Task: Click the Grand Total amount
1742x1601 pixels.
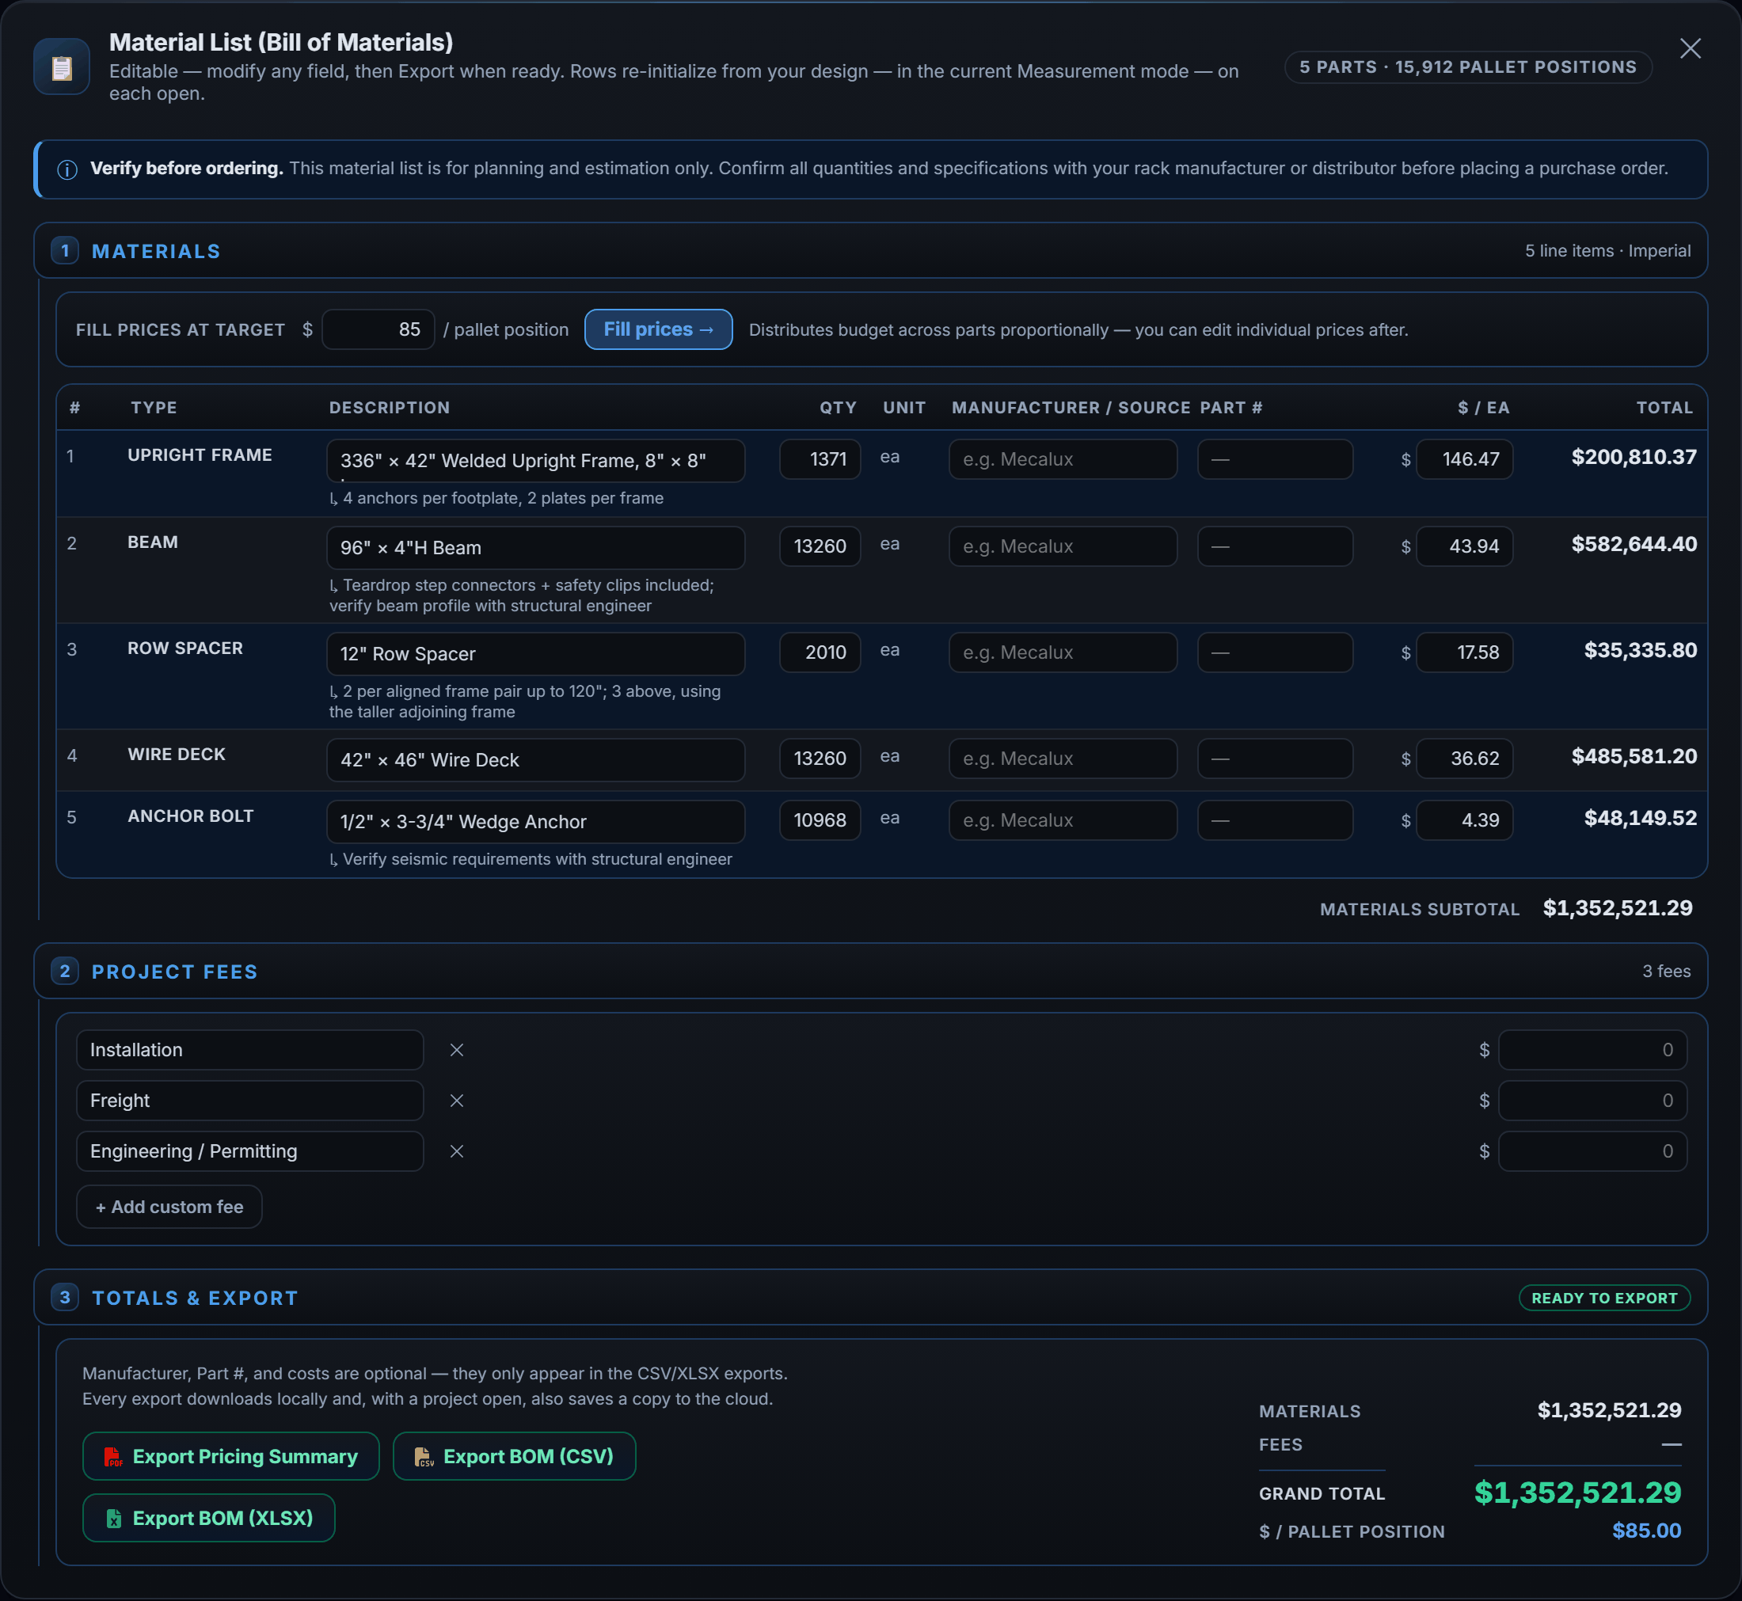Action: pyautogui.click(x=1577, y=1493)
